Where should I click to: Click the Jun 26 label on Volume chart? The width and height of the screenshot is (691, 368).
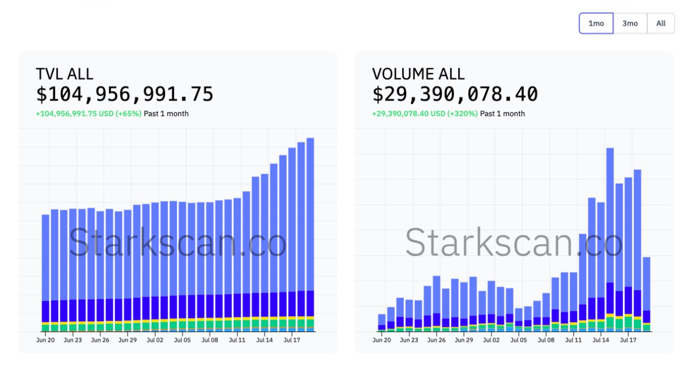(x=437, y=340)
